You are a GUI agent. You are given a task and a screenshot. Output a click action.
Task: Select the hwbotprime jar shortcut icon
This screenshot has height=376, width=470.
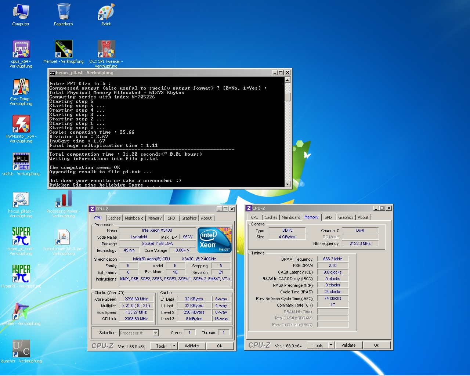(x=64, y=242)
